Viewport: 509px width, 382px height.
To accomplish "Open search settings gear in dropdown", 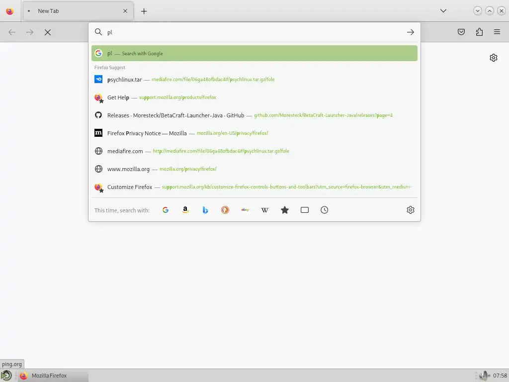I will point(410,210).
